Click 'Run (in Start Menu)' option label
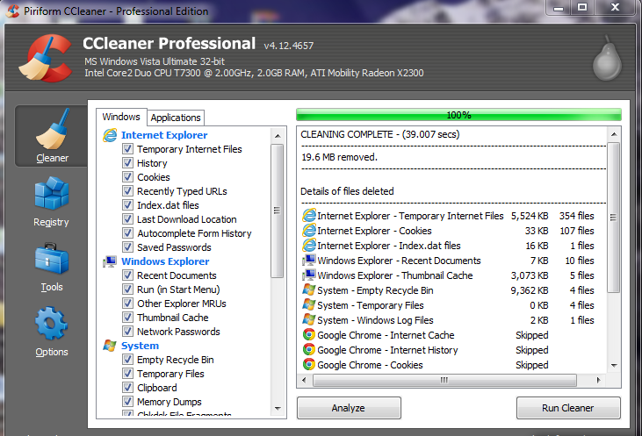Image resolution: width=642 pixels, height=436 pixels. (178, 289)
